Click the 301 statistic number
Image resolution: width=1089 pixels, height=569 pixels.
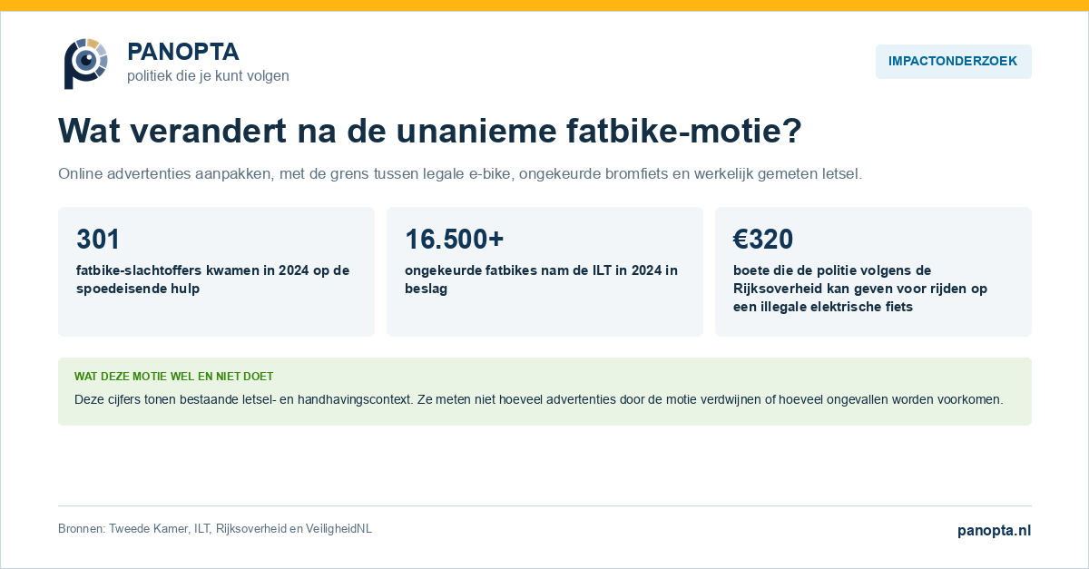[x=98, y=239]
